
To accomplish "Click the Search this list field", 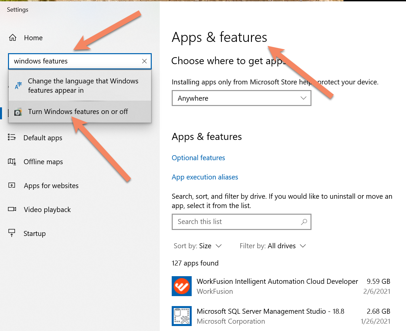I will click(242, 222).
